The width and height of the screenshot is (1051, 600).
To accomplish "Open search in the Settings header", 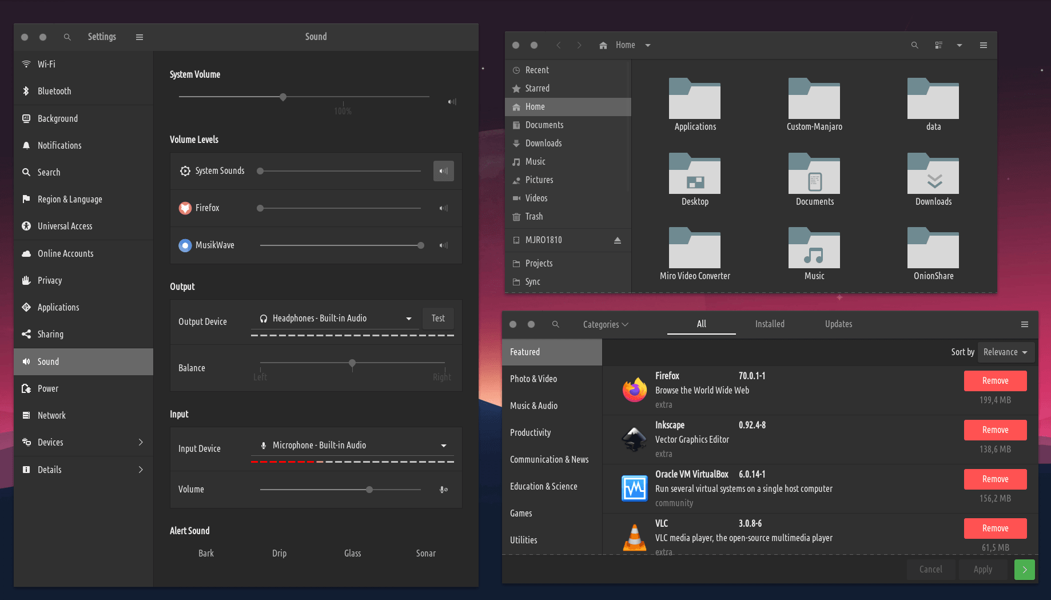I will point(67,37).
